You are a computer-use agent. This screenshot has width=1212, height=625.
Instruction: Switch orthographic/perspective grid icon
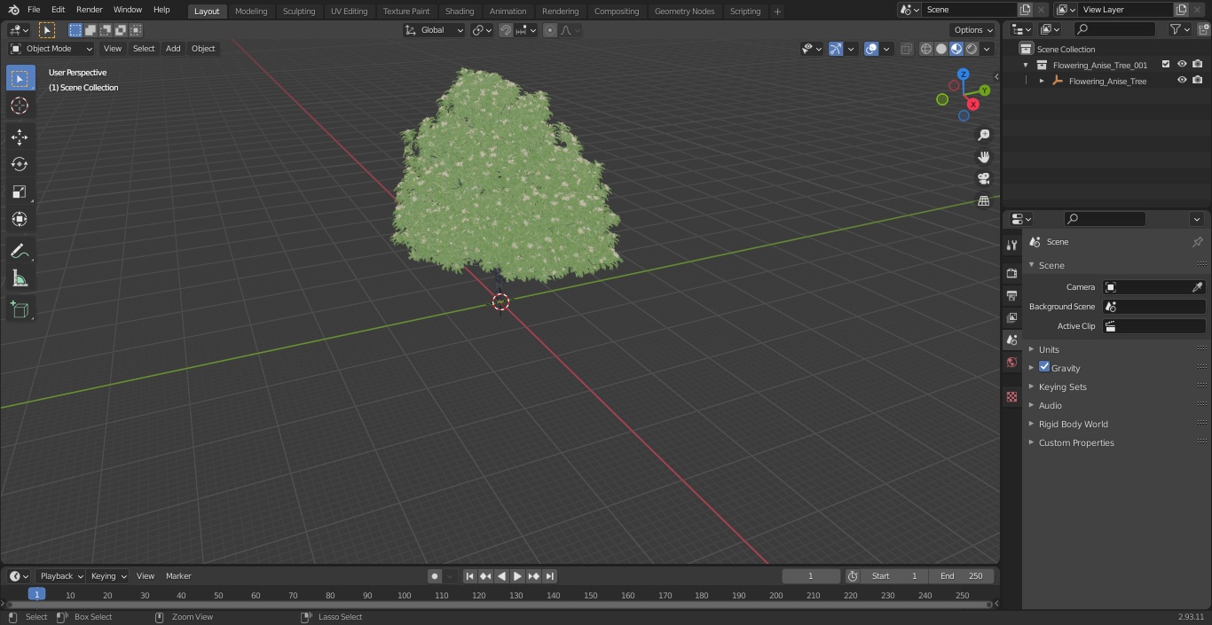[x=983, y=201]
